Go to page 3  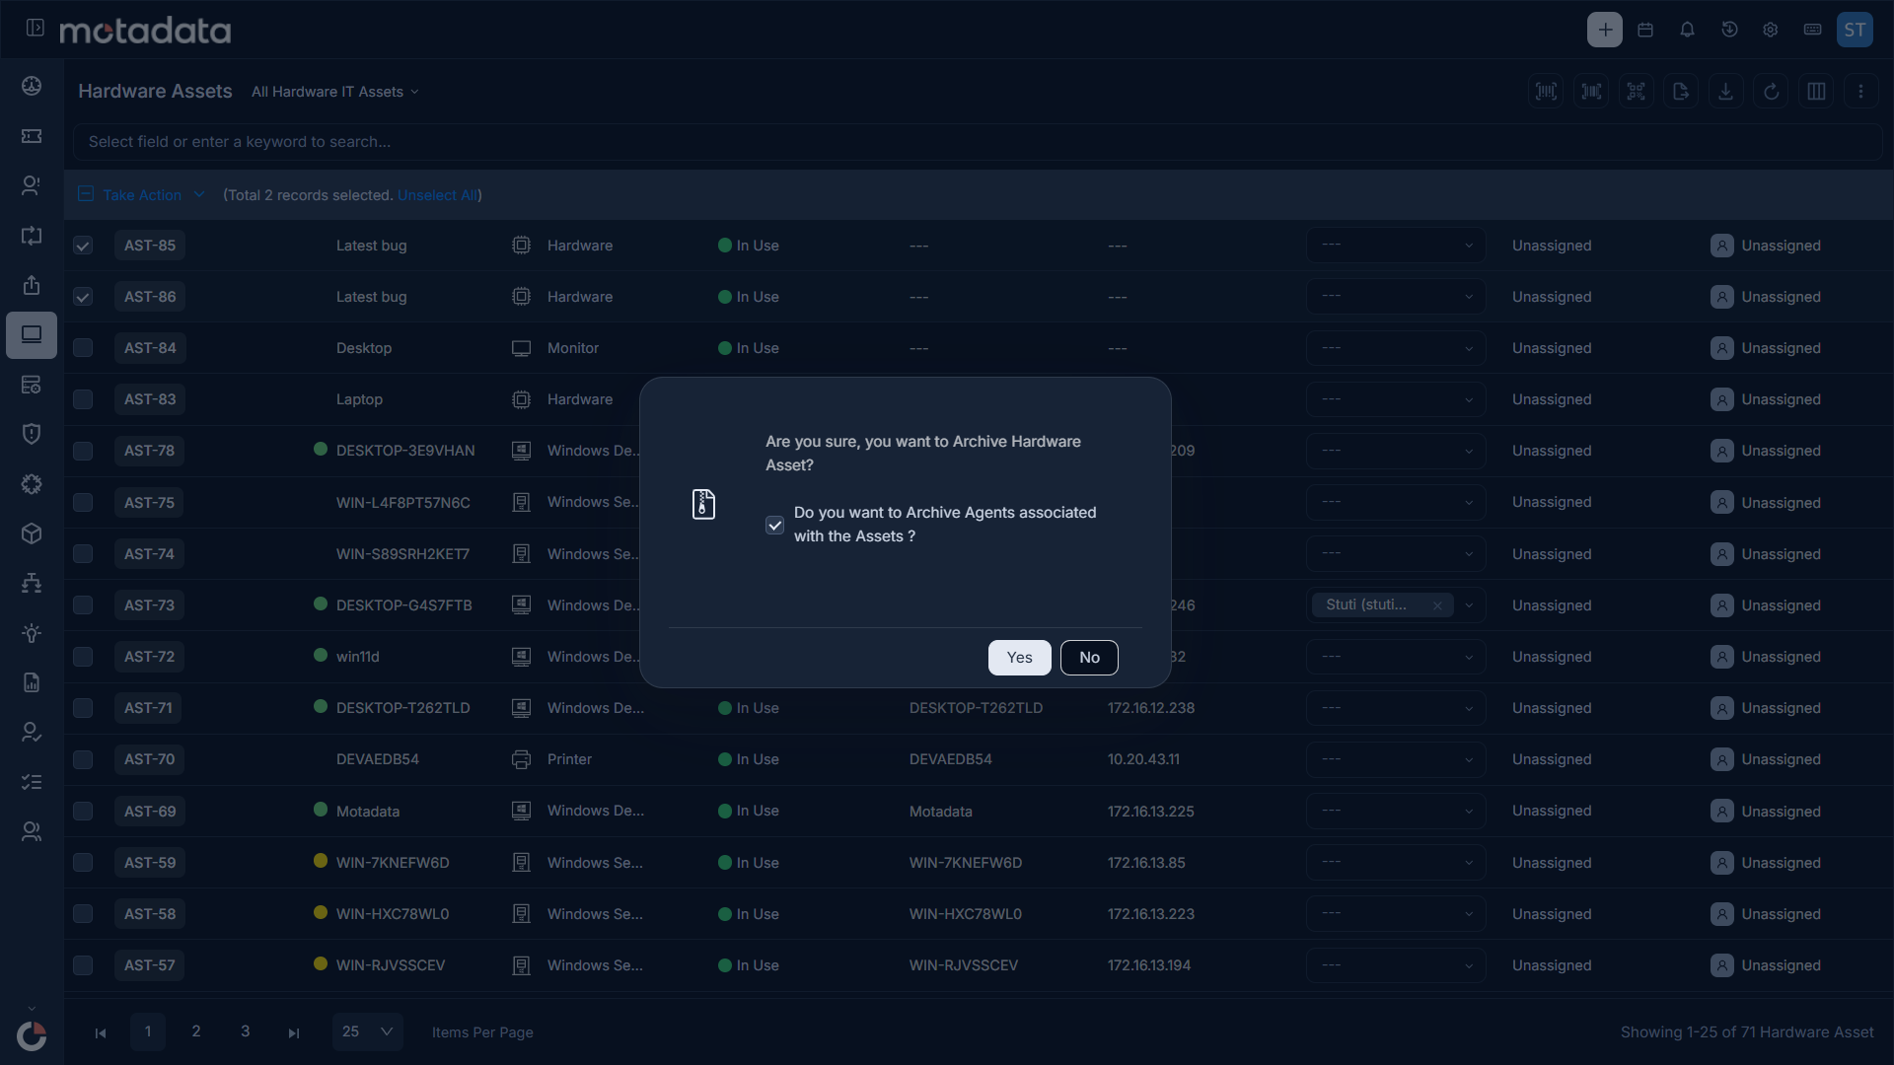click(x=246, y=1031)
